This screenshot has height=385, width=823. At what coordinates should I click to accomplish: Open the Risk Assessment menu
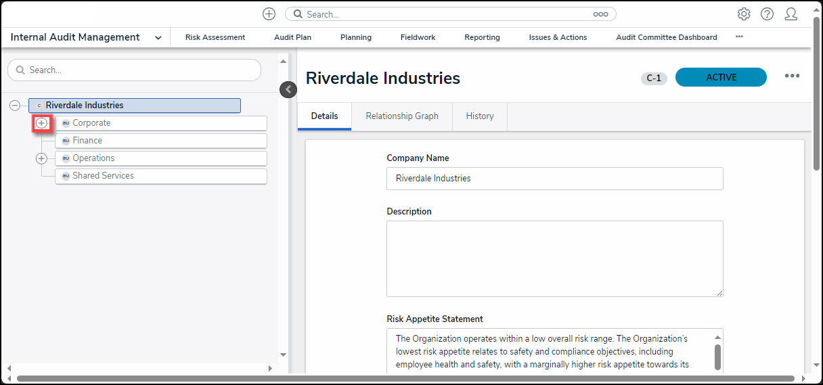[x=215, y=38]
